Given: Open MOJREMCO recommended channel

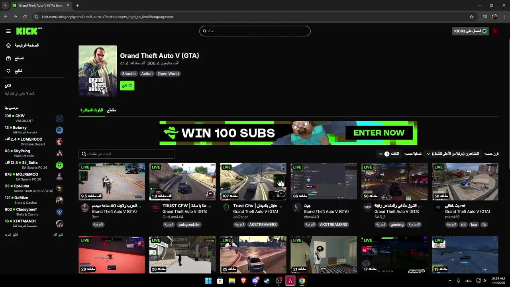Looking at the screenshot, I should point(34,177).
